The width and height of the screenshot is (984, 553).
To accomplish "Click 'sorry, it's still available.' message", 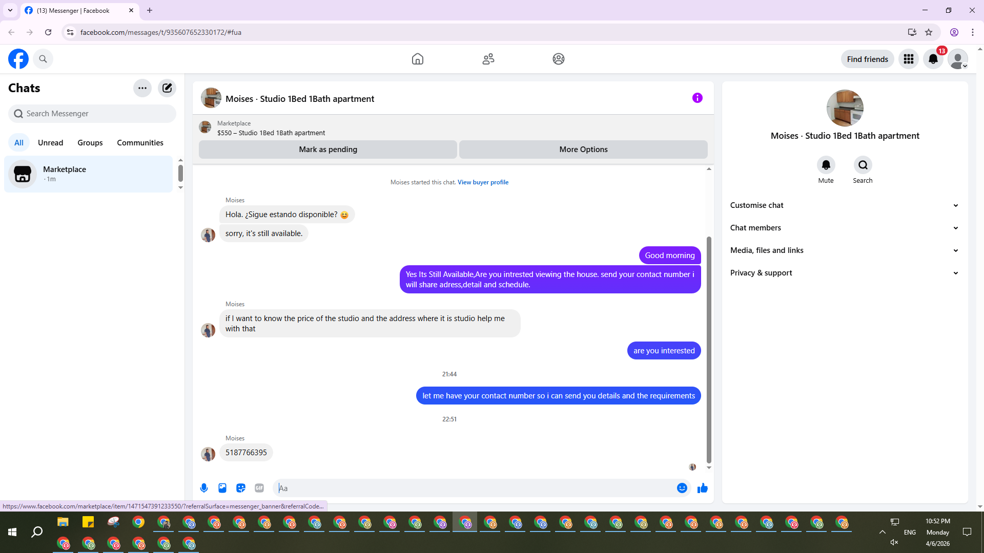I will coord(264,233).
